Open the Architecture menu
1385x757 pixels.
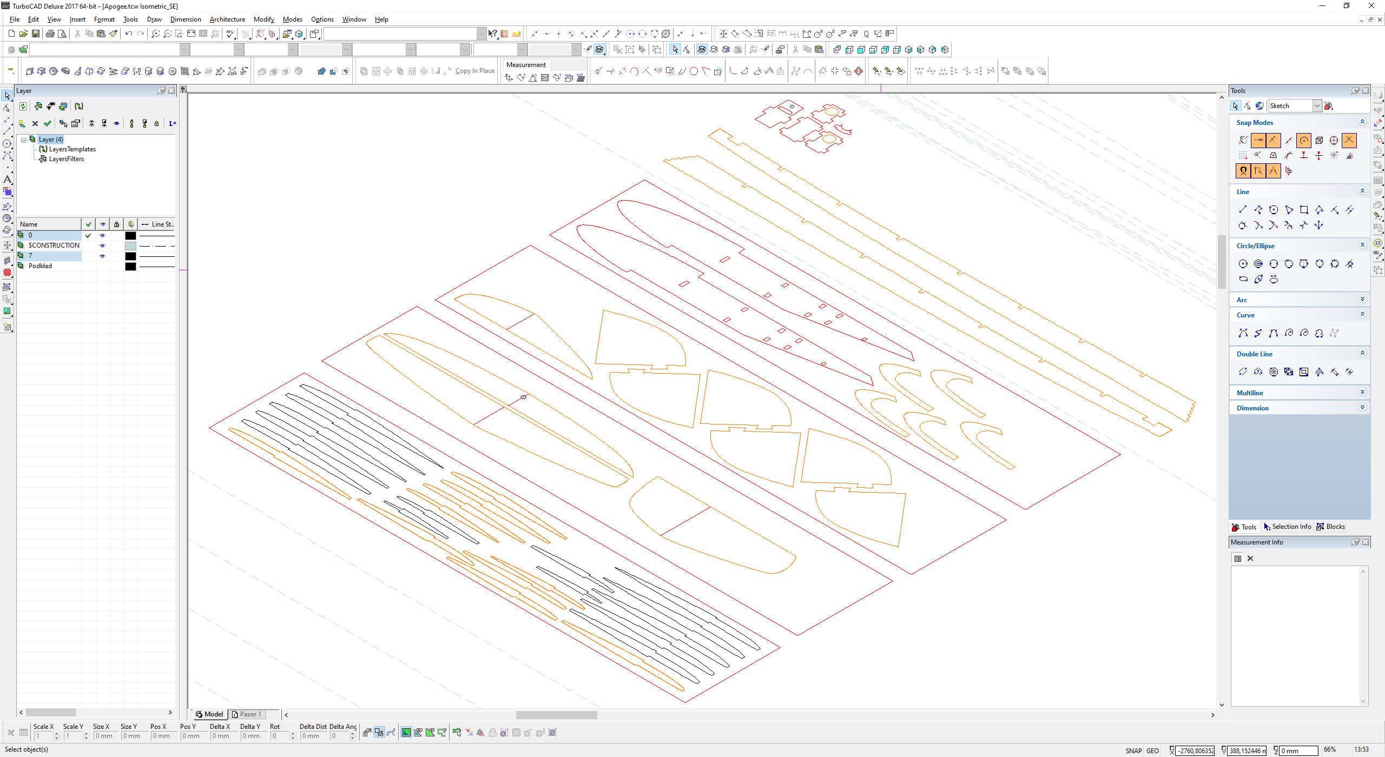click(x=227, y=19)
